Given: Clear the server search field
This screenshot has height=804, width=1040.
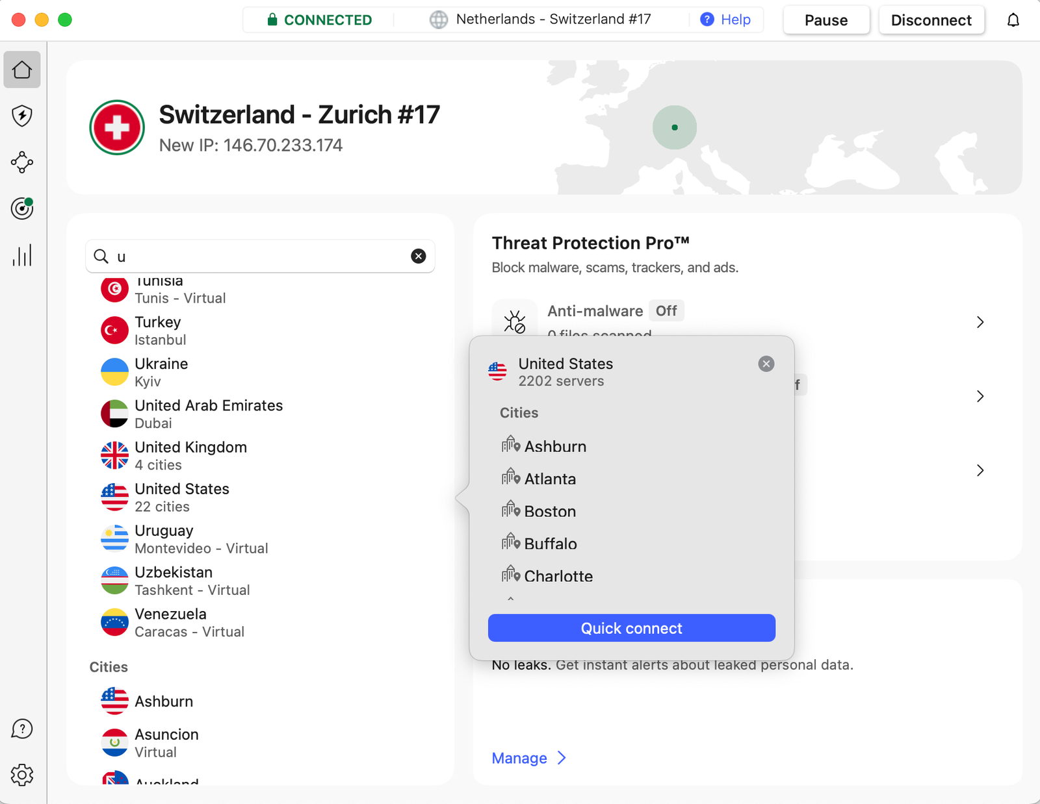Looking at the screenshot, I should point(419,256).
